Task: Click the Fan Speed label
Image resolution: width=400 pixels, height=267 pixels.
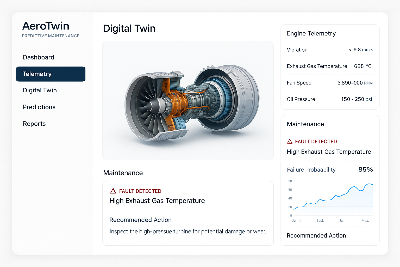Action: point(299,83)
